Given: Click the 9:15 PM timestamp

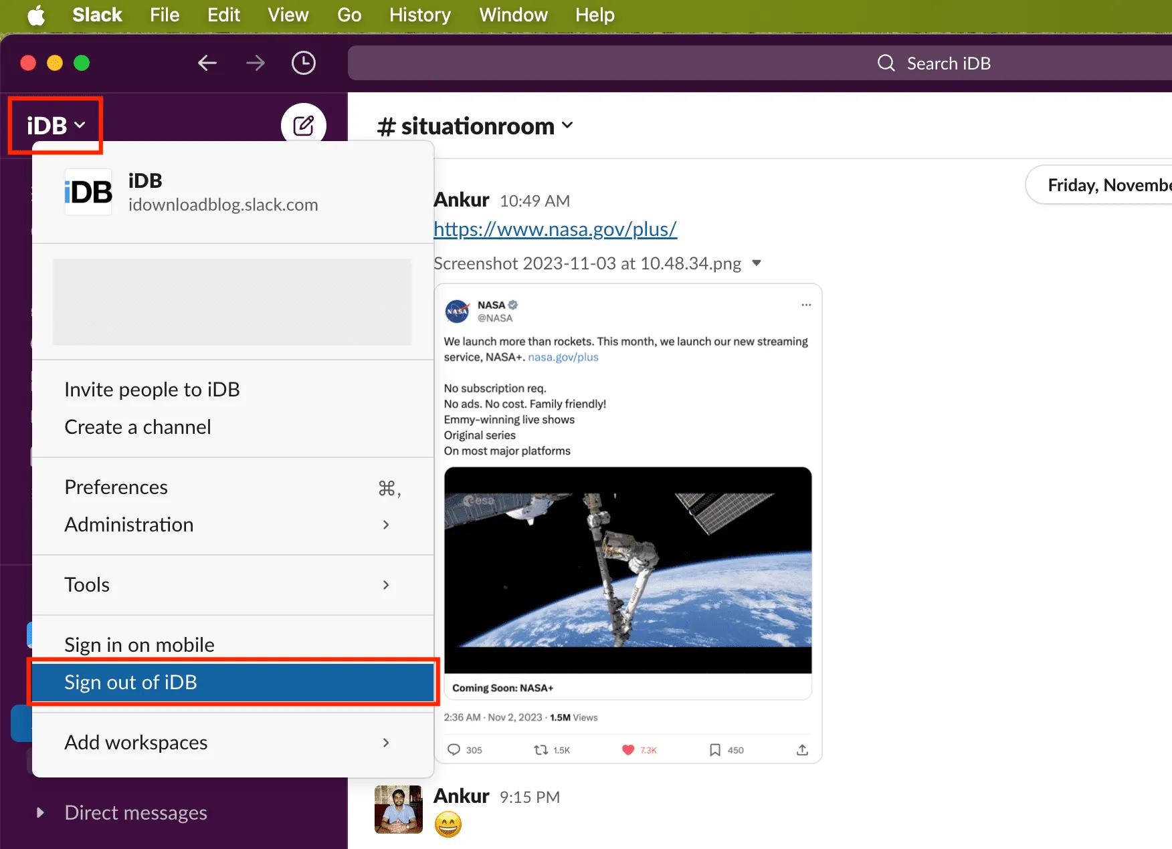Looking at the screenshot, I should [529, 797].
